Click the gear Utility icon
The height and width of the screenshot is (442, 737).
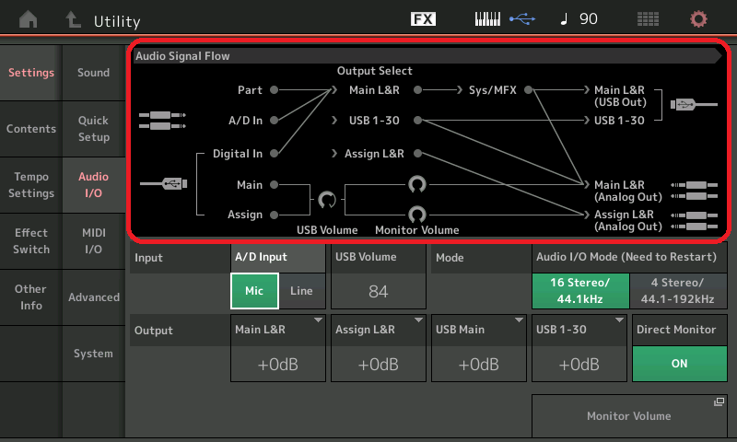click(x=699, y=19)
